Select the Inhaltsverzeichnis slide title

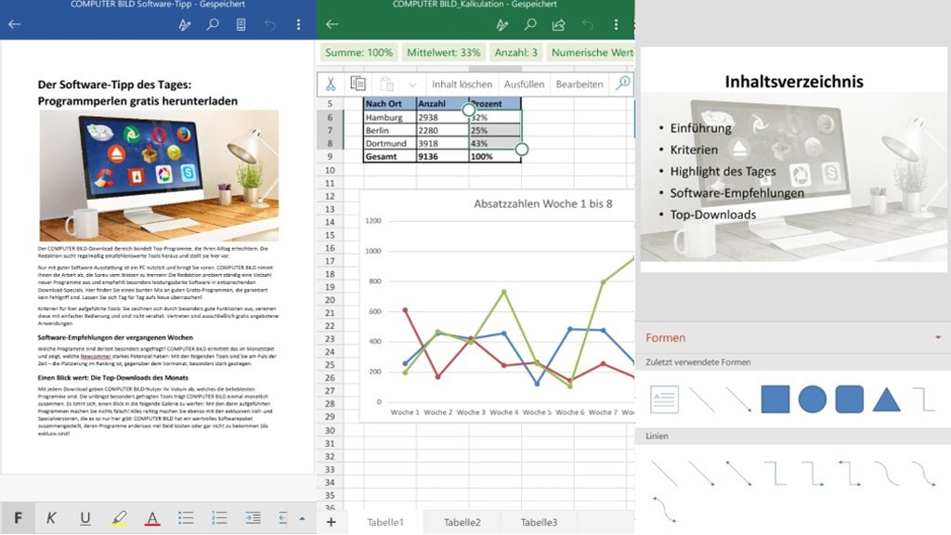pyautogui.click(x=794, y=82)
